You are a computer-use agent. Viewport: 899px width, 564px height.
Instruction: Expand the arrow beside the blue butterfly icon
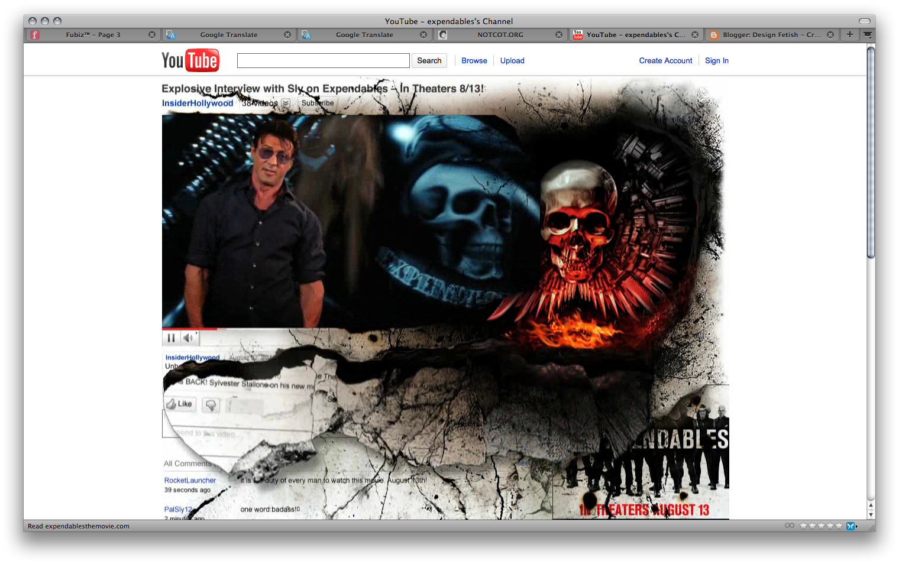coord(856,526)
